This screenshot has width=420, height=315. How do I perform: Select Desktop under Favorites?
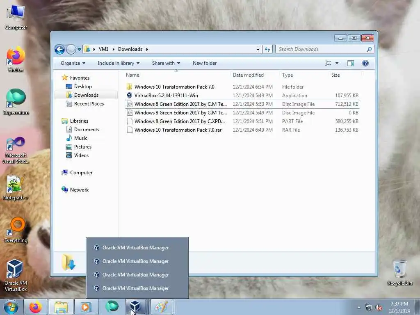(83, 87)
